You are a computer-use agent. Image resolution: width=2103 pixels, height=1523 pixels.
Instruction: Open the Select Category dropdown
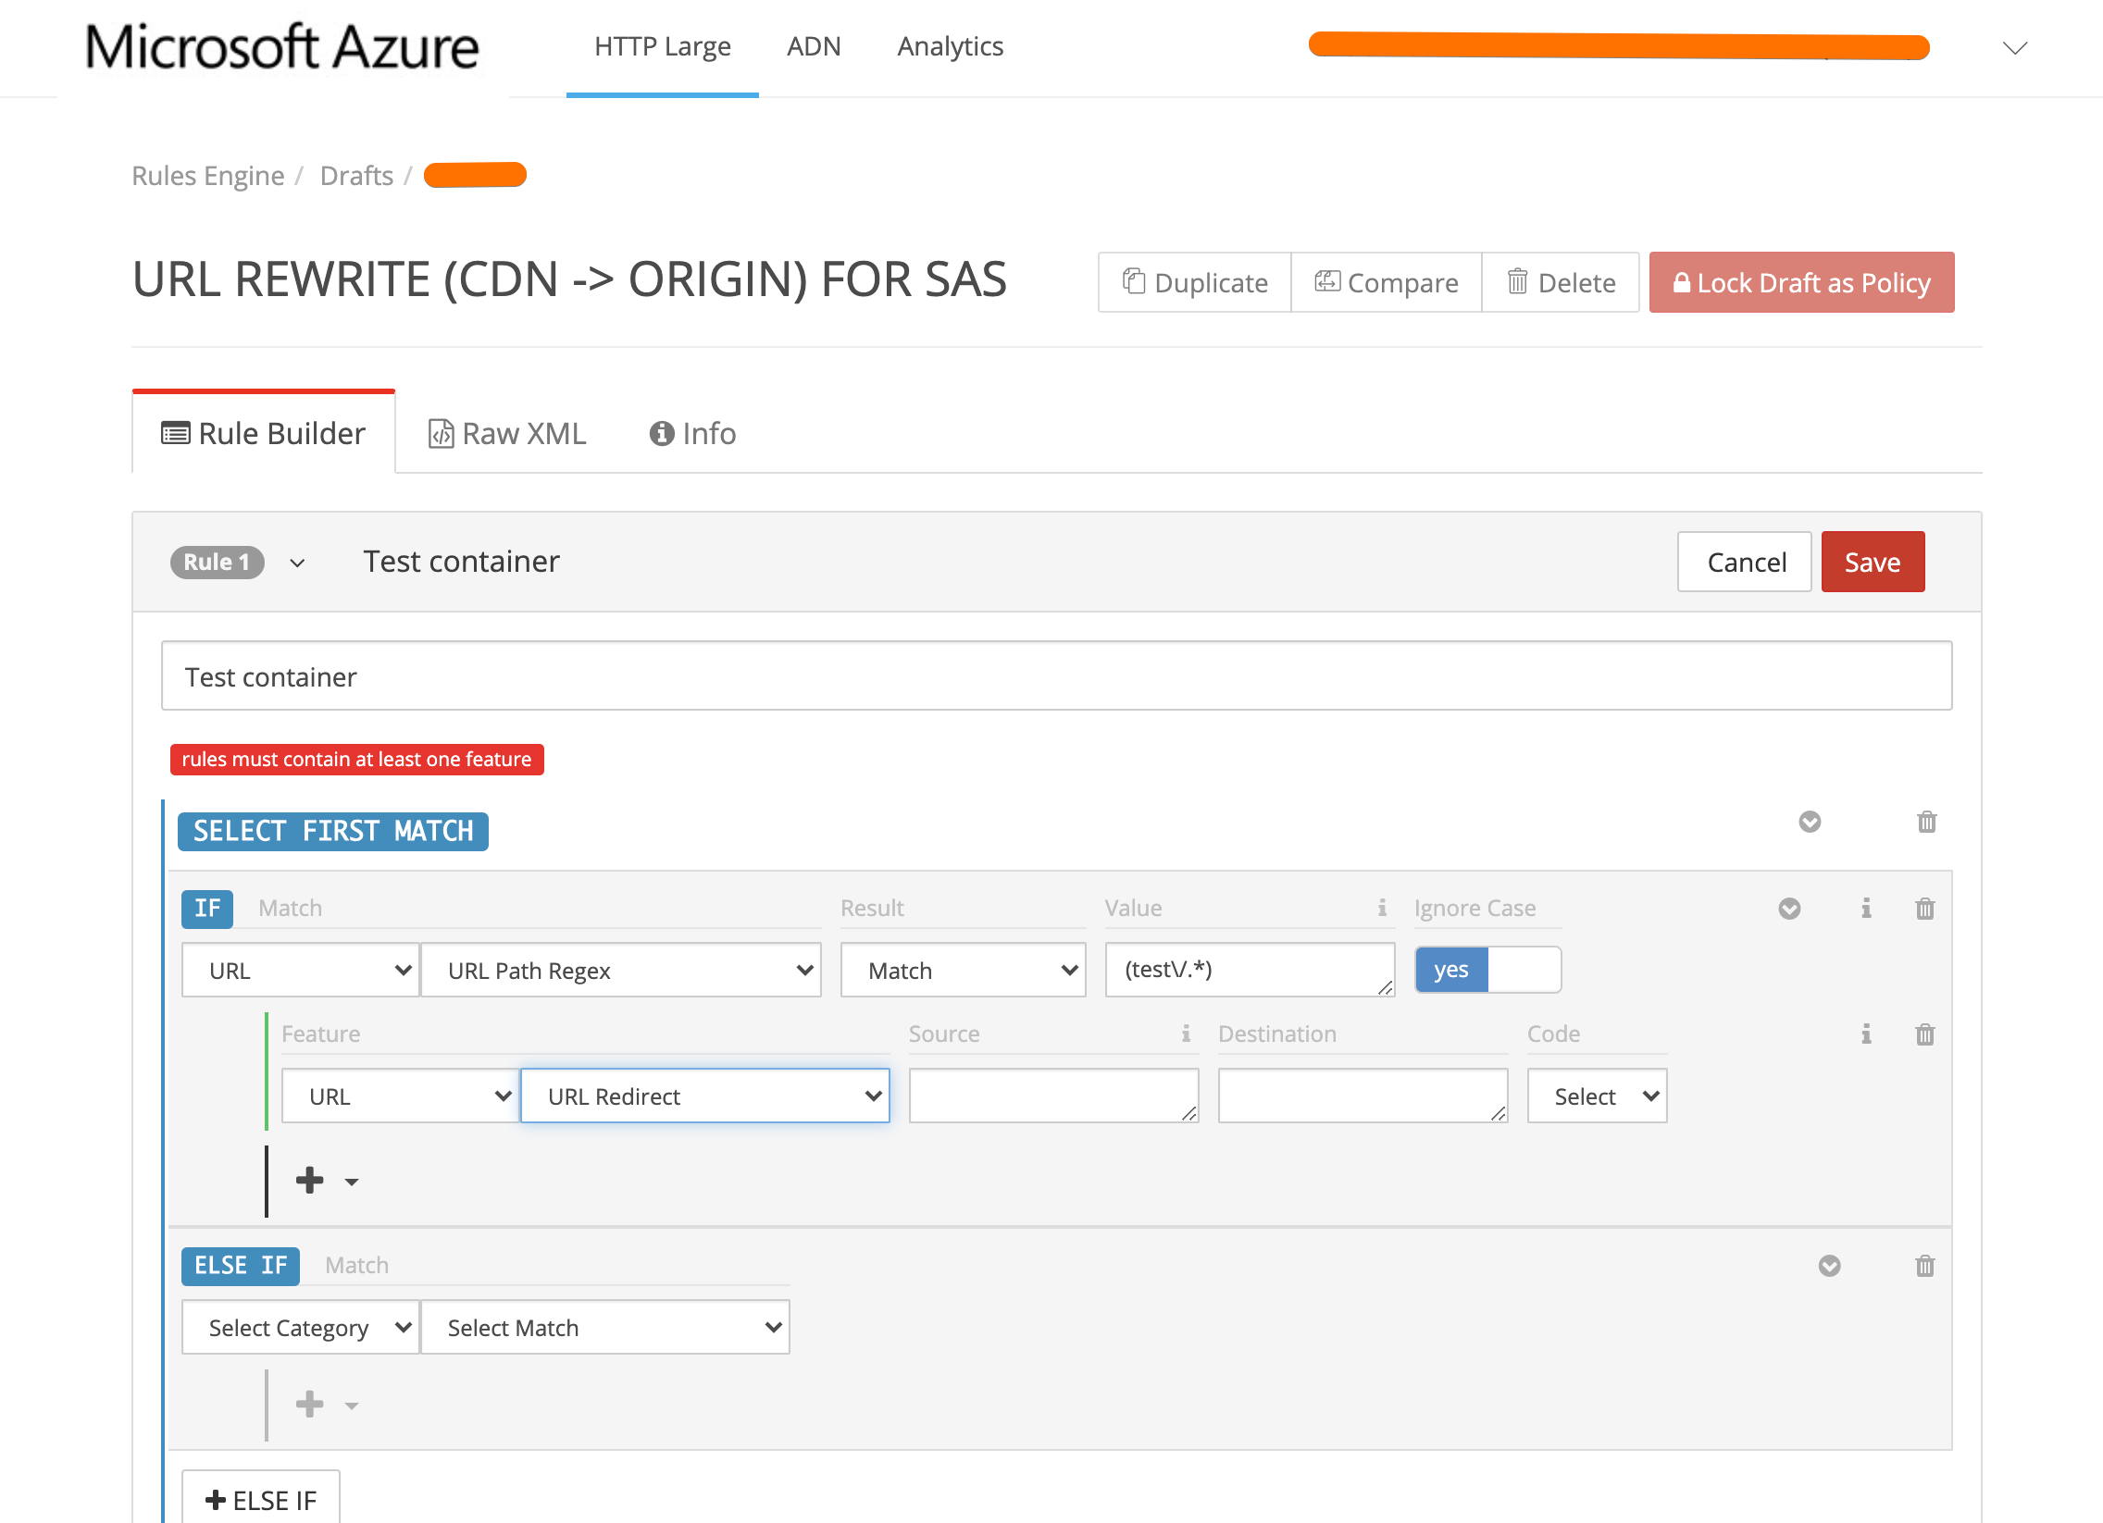[x=300, y=1327]
